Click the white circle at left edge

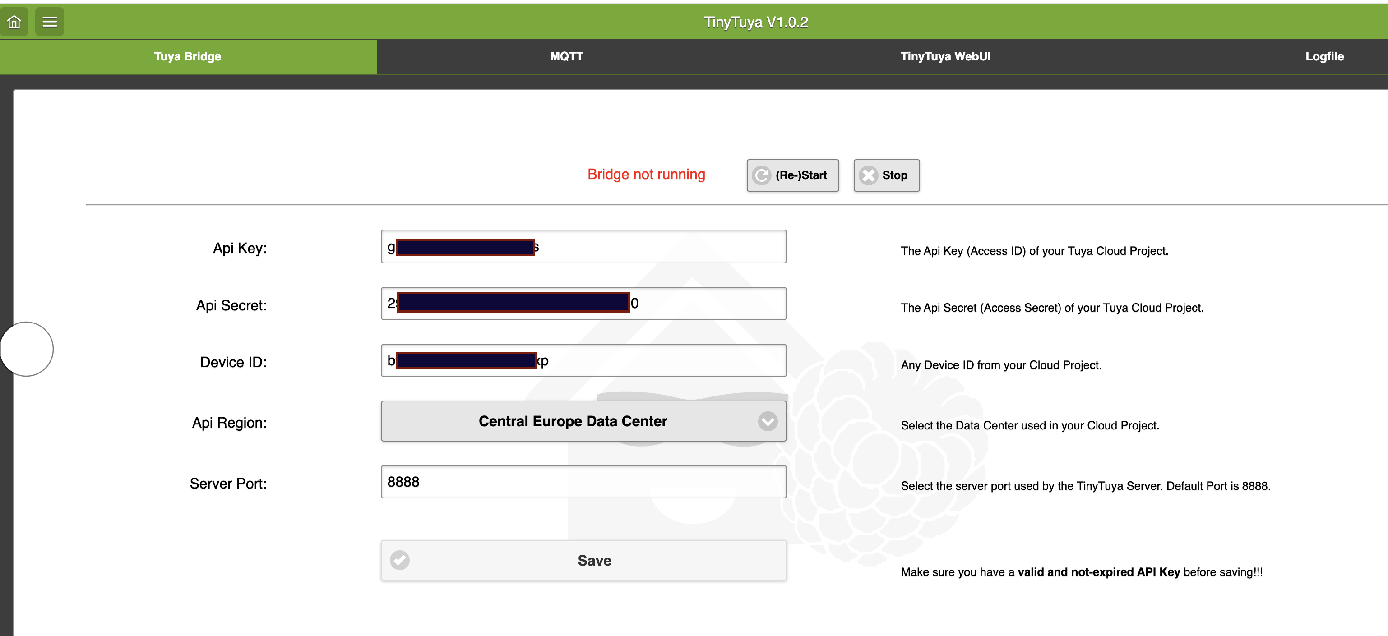[27, 349]
